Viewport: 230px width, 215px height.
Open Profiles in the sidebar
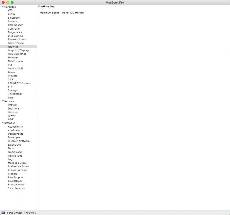(x=12, y=174)
